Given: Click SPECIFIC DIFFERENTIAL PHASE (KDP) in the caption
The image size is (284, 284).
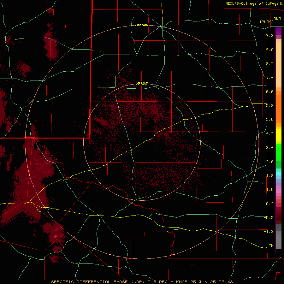Looking at the screenshot, I should [98, 282].
